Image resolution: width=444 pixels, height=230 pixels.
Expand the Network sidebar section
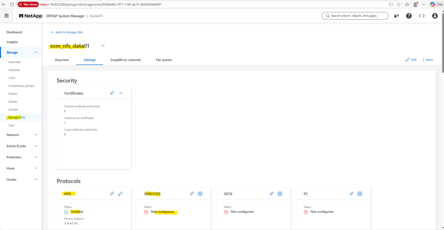point(36,135)
